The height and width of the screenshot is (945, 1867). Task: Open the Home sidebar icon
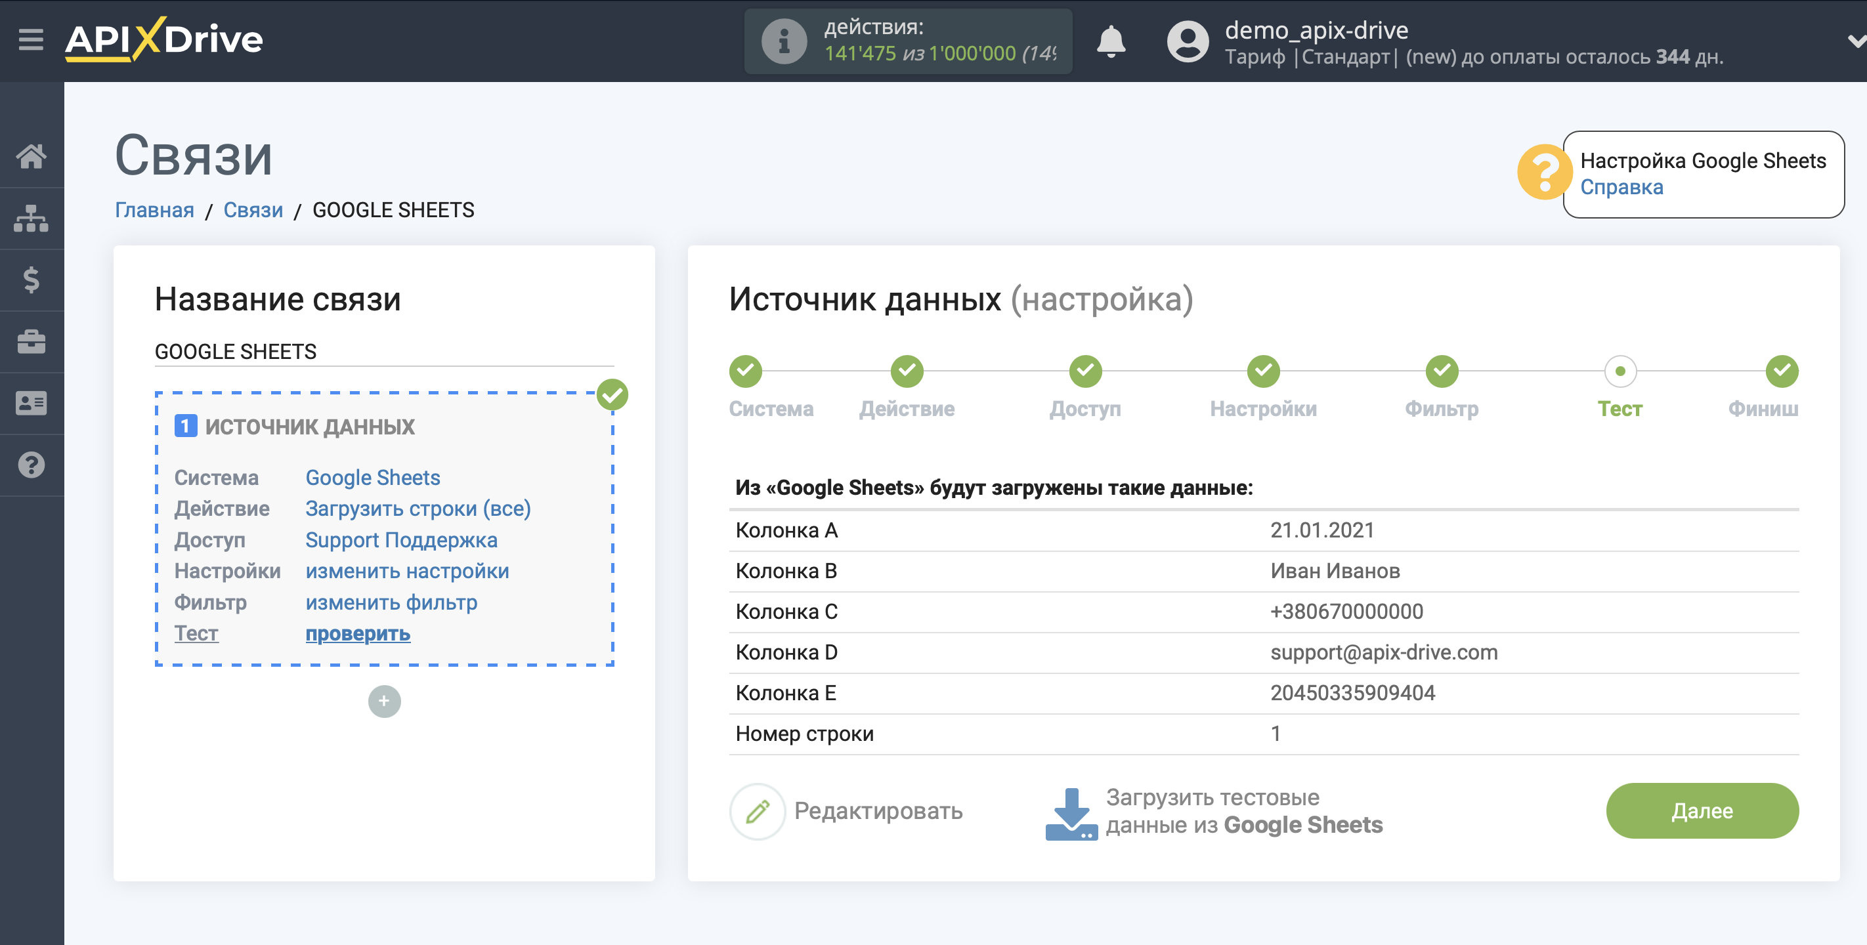click(x=31, y=156)
